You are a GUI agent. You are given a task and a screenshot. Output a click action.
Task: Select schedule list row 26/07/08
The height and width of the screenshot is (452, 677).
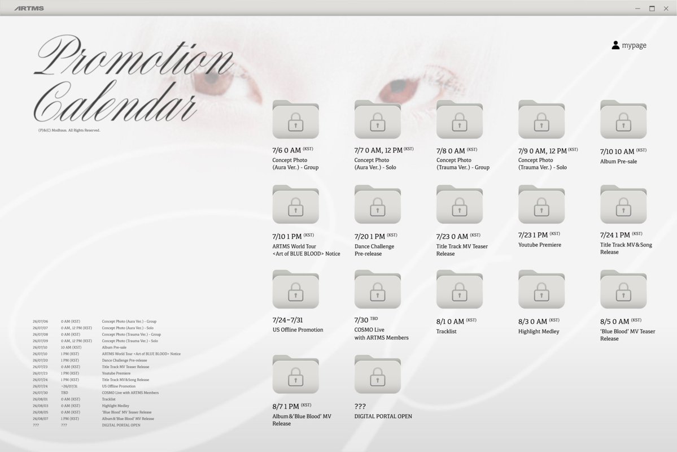tap(97, 334)
